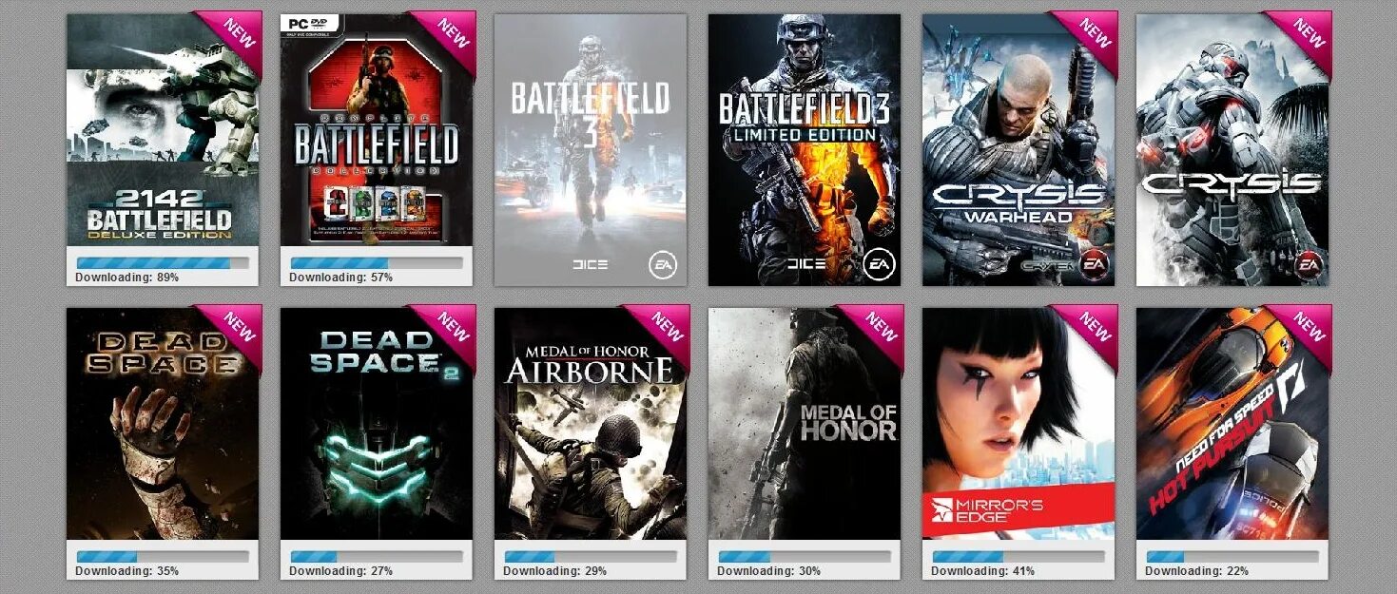Click the NEW ribbon on Crysis Warhead

pos(1090,38)
